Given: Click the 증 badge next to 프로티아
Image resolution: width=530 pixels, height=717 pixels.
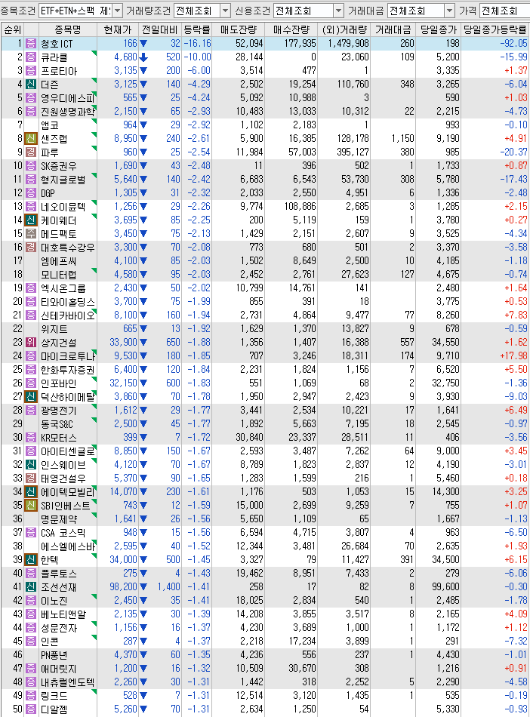Looking at the screenshot, I should click(x=31, y=71).
